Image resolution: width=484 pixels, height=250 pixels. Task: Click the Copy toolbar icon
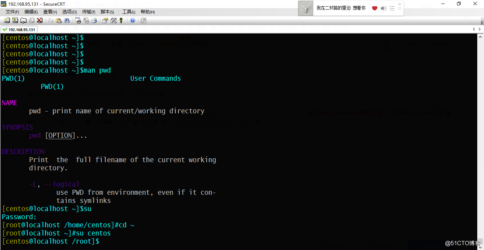point(51,21)
